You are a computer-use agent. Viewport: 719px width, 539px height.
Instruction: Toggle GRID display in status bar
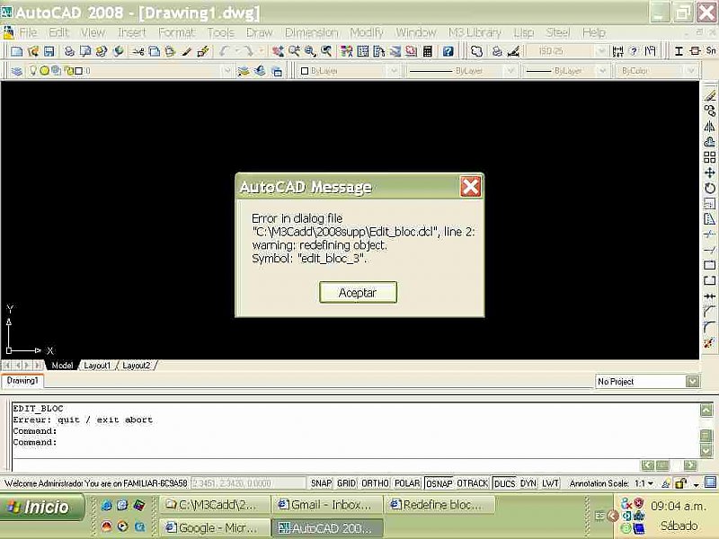(x=346, y=483)
